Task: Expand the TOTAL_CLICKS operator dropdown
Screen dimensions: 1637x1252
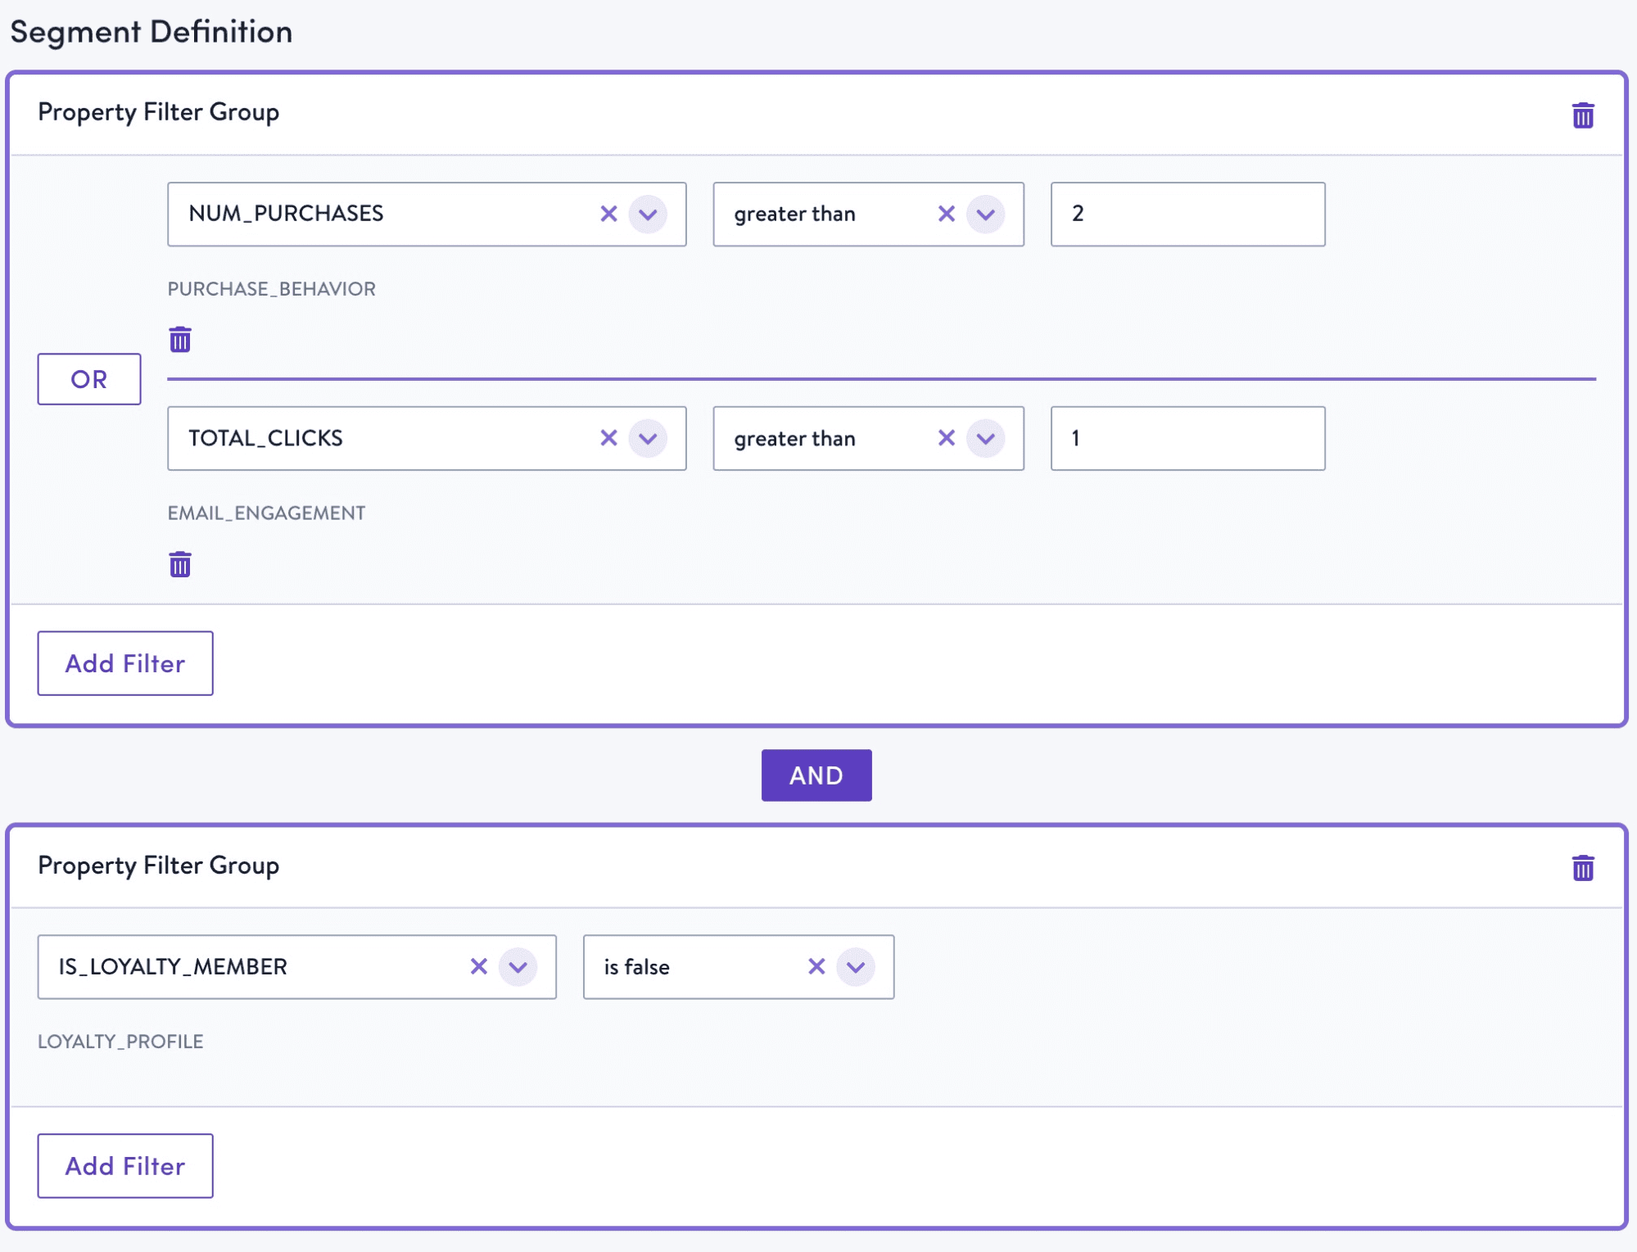Action: (984, 438)
